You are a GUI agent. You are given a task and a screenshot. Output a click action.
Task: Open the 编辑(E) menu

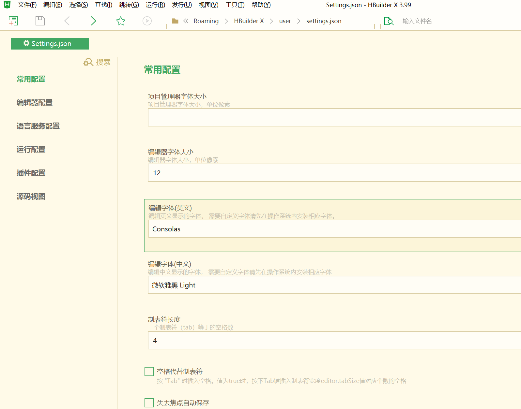(53, 5)
